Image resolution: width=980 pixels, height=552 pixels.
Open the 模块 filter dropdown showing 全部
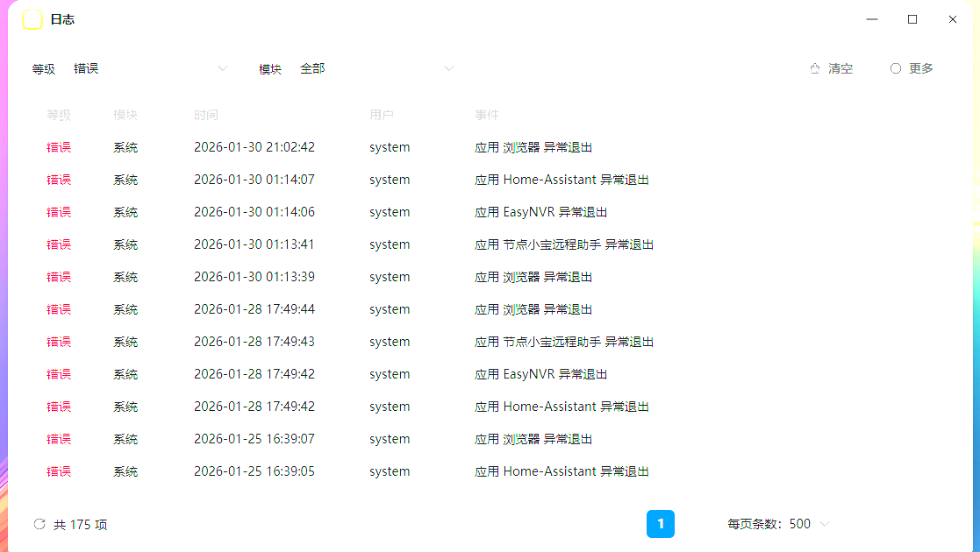click(377, 67)
